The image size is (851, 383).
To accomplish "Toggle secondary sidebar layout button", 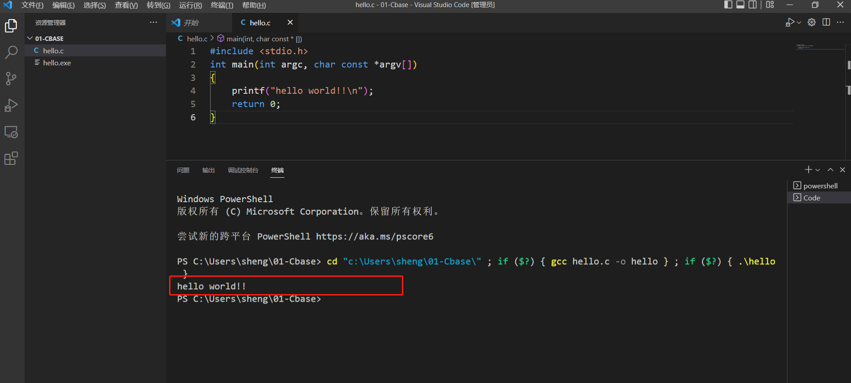I will [x=752, y=4].
